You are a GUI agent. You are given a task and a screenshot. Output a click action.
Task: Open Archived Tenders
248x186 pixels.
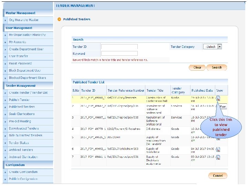pos(21,150)
